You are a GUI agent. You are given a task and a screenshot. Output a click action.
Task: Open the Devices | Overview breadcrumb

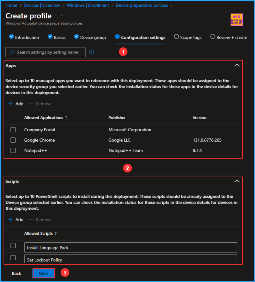pos(42,6)
